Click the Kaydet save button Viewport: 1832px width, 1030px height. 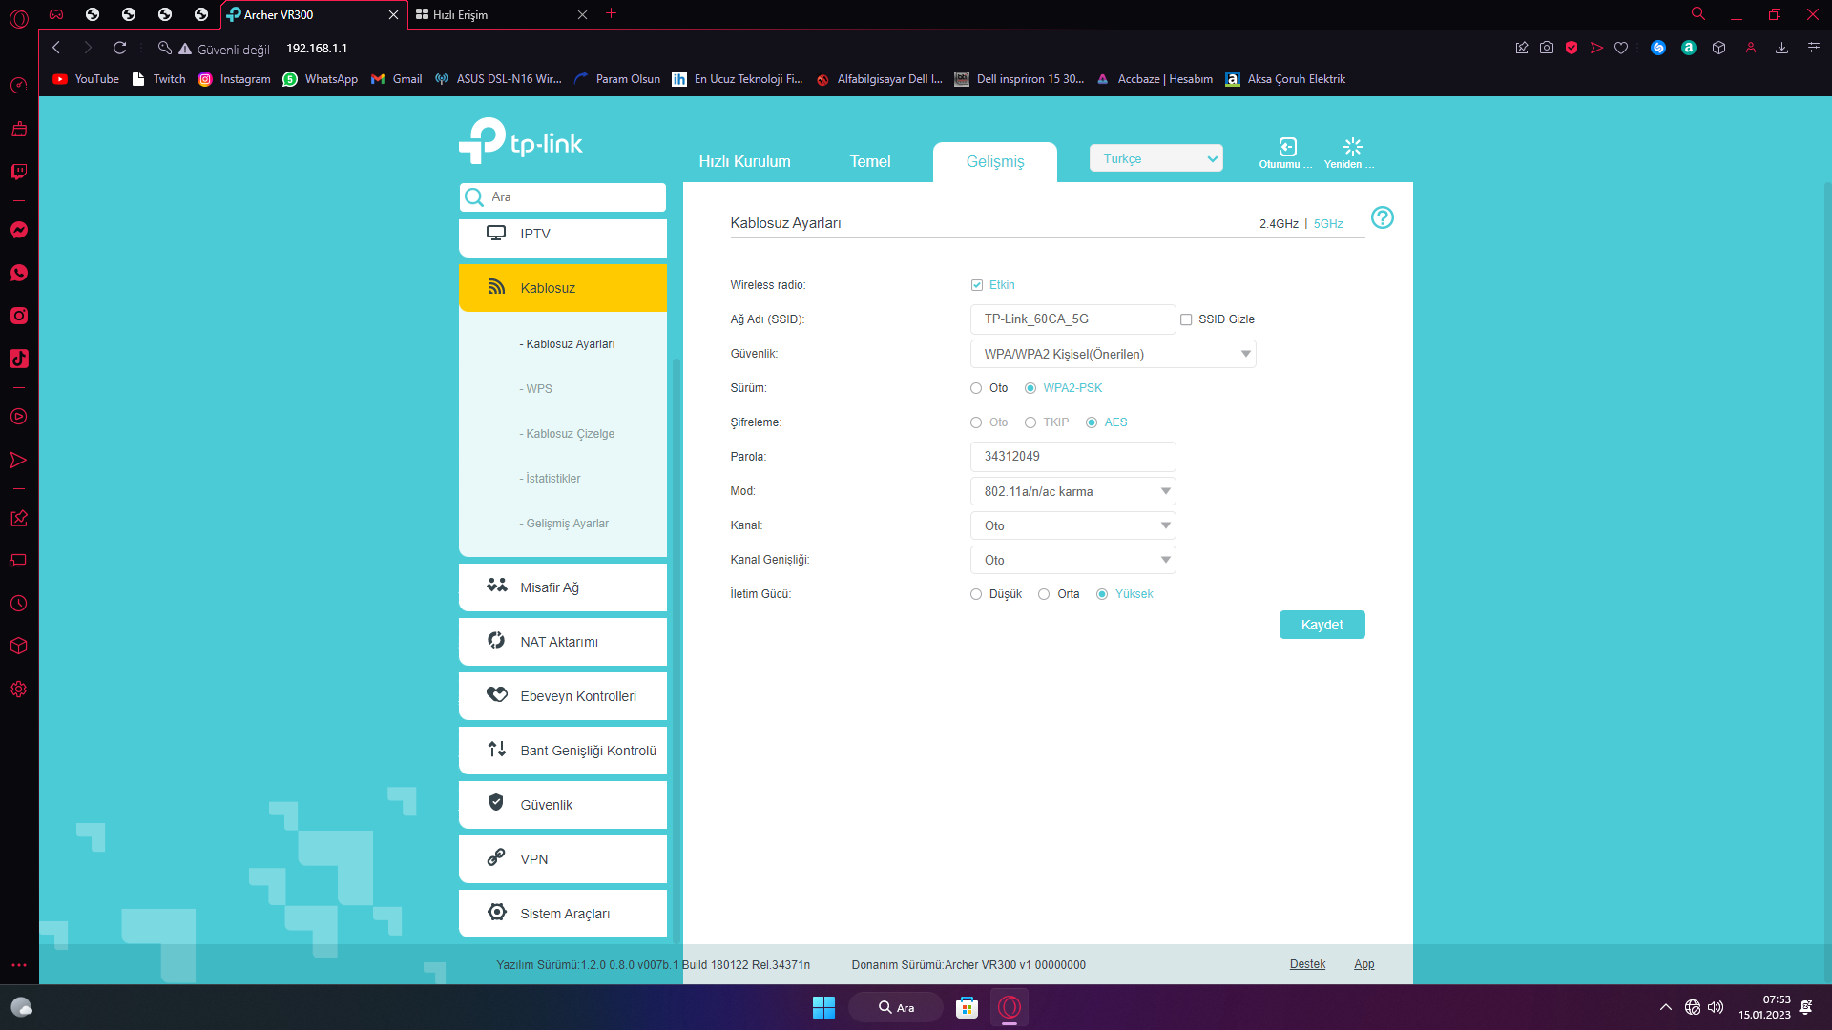[1322, 625]
